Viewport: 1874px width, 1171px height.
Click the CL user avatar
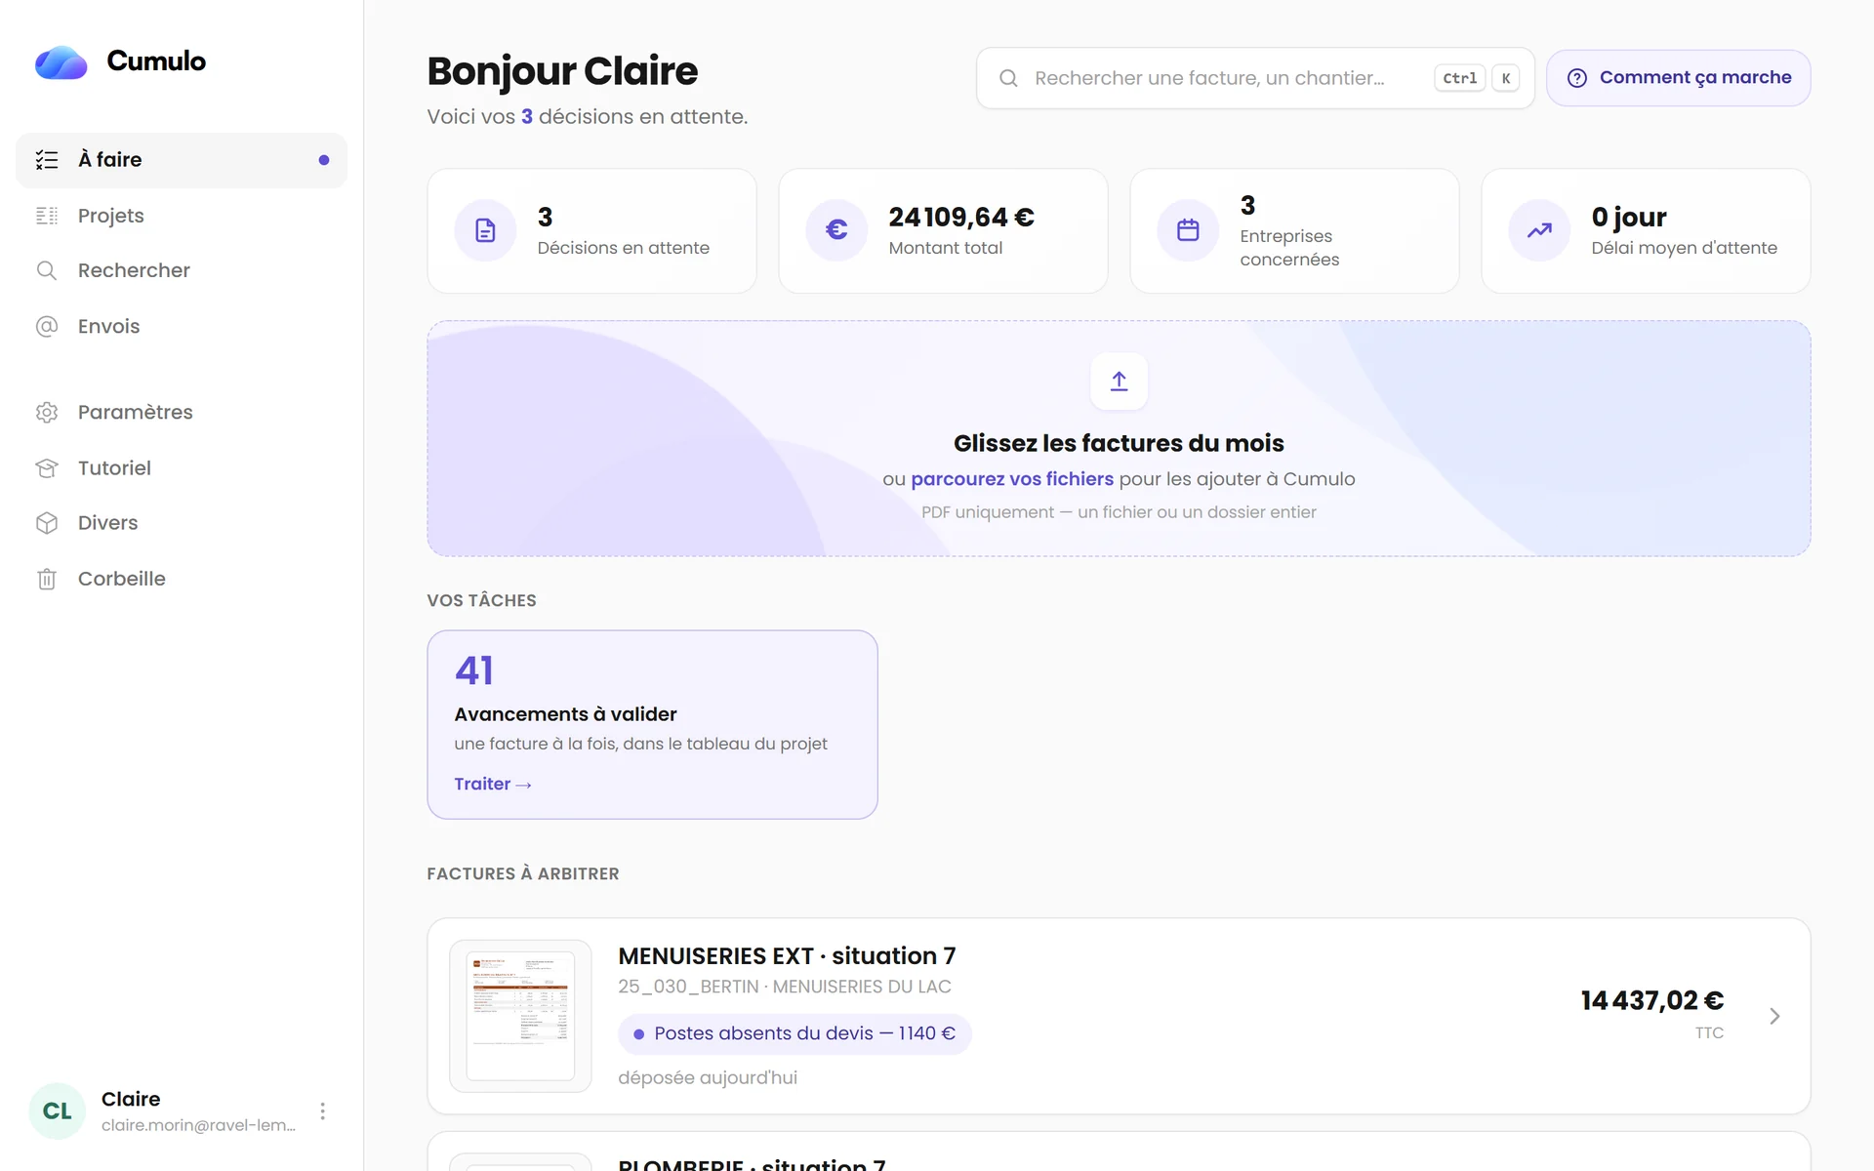[58, 1110]
